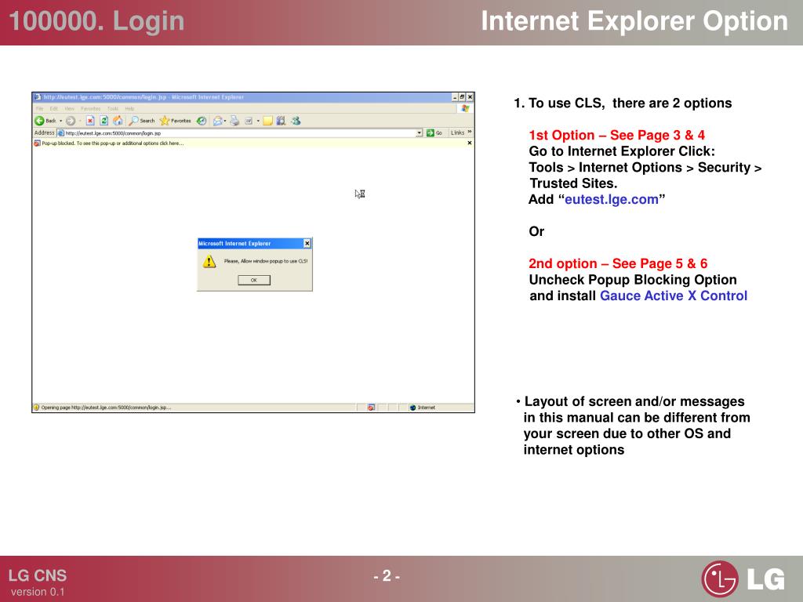The height and width of the screenshot is (602, 803).
Task: Restore down the Internet Explorer window
Action: 462,96
